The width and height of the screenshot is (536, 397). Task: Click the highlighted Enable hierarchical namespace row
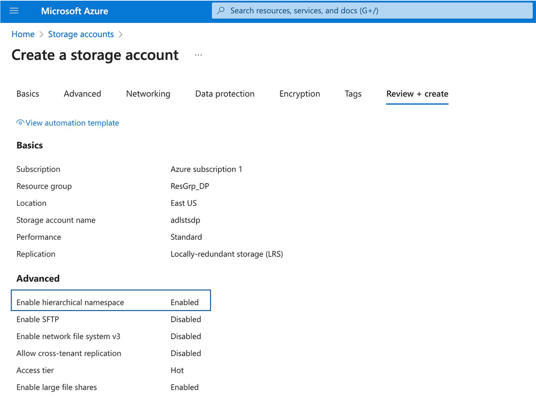pyautogui.click(x=111, y=300)
